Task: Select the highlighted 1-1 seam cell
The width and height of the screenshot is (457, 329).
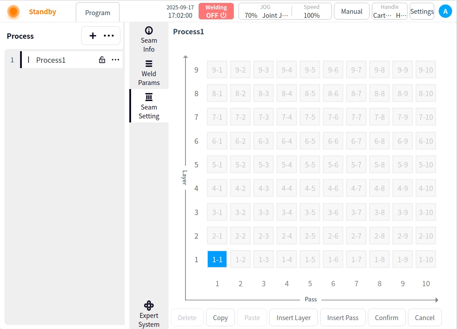Action: point(217,259)
